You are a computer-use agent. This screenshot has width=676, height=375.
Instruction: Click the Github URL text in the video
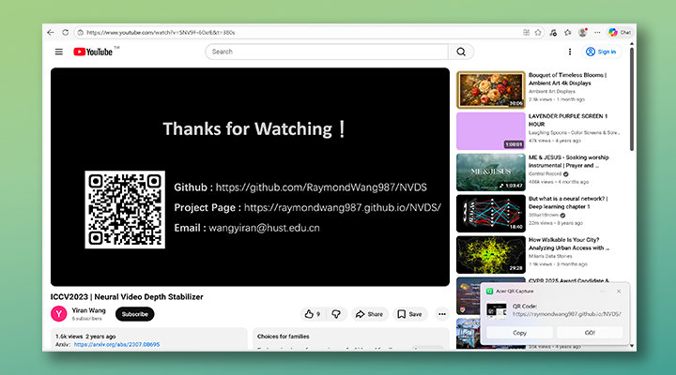point(321,187)
